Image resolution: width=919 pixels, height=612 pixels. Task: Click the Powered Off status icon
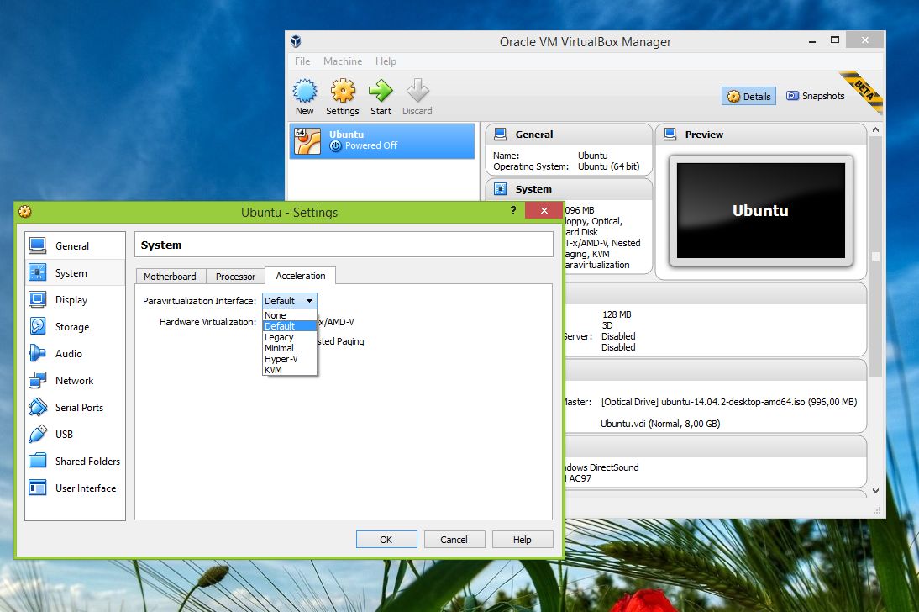[x=335, y=146]
